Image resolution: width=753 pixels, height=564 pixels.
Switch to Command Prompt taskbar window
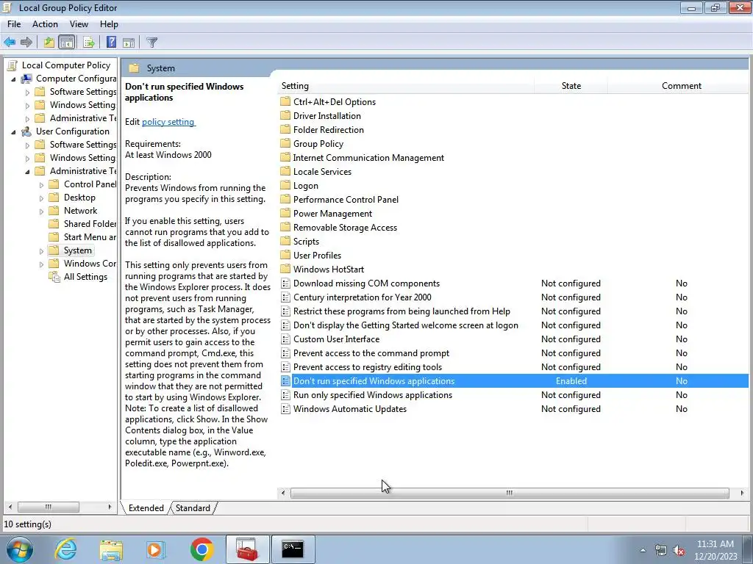pos(293,549)
